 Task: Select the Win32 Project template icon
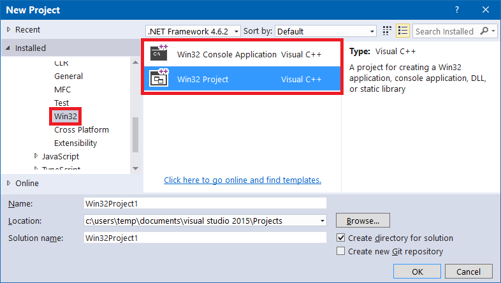coord(159,79)
